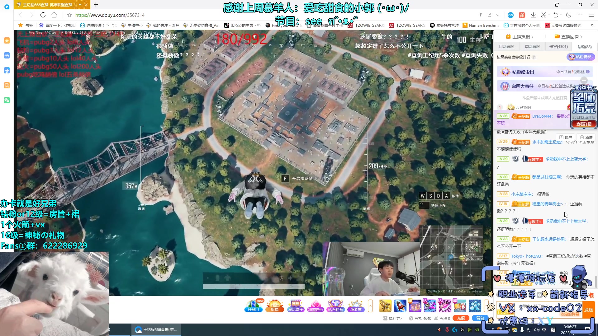Open the browser hamburger menu
This screenshot has width=598, height=336.
pyautogui.click(x=591, y=15)
